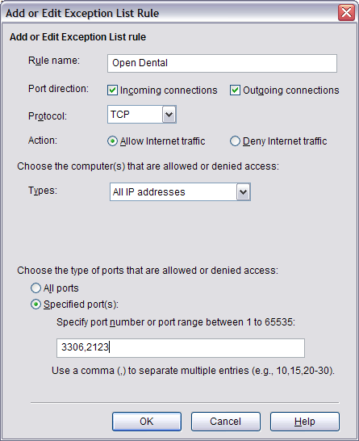Viewport: 359px width, 441px height.
Task: Click the Rule name text field
Action: 222,63
